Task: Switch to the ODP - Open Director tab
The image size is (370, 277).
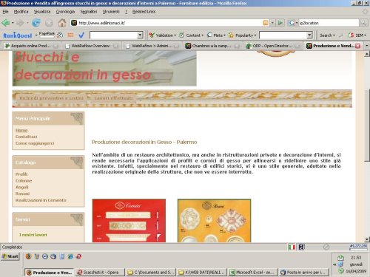Action: coord(272,46)
